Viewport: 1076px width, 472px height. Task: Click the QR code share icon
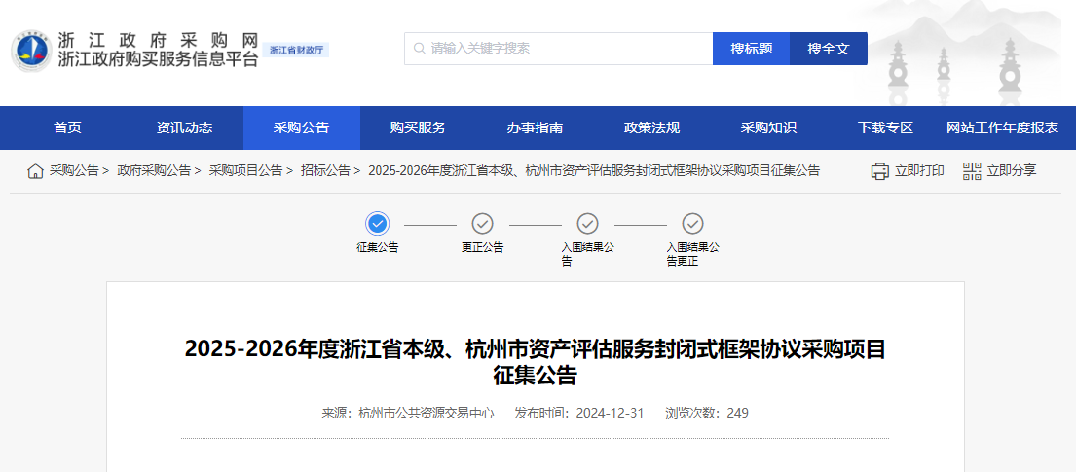972,171
